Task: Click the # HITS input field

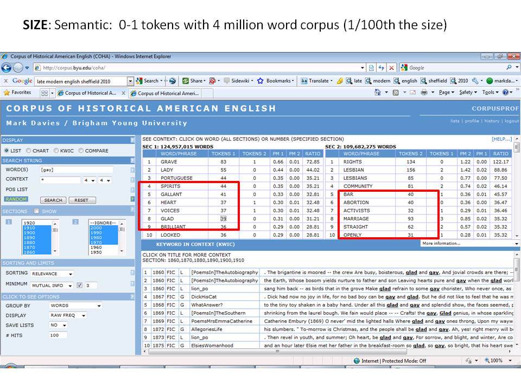Action: coord(58,335)
